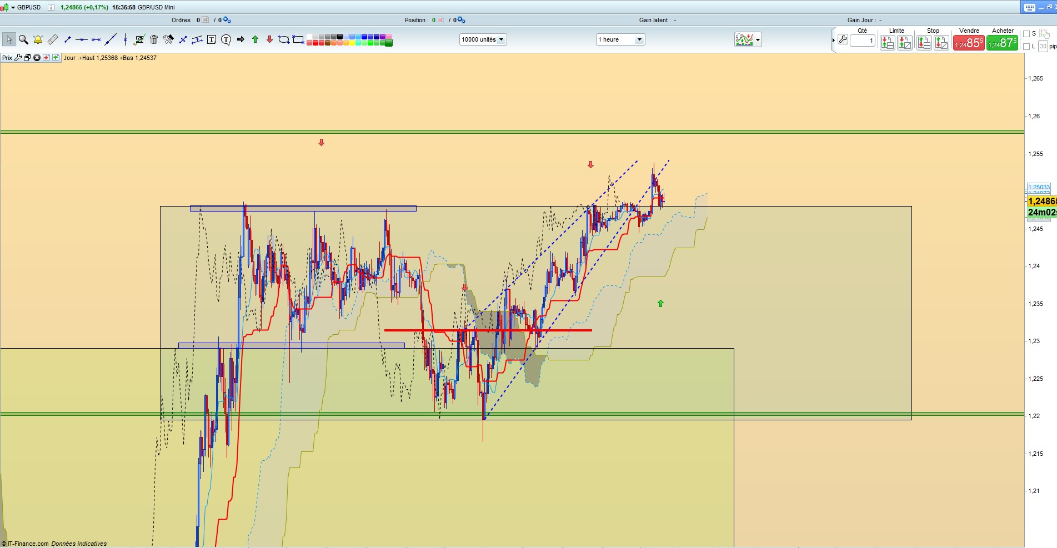Open the alert bell tool

click(38, 39)
